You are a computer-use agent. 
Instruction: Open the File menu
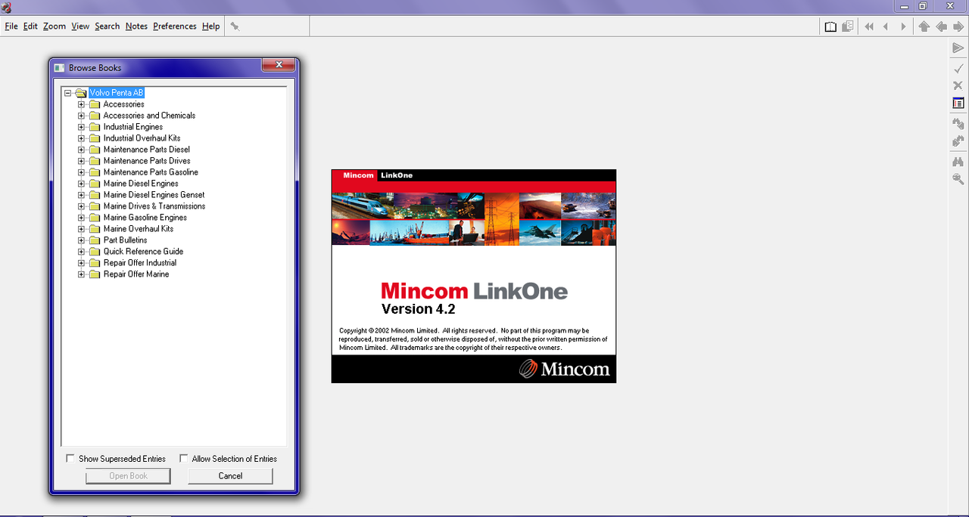(11, 26)
